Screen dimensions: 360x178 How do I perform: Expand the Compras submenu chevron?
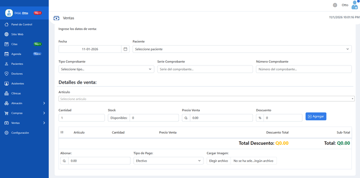pyautogui.click(x=44, y=113)
